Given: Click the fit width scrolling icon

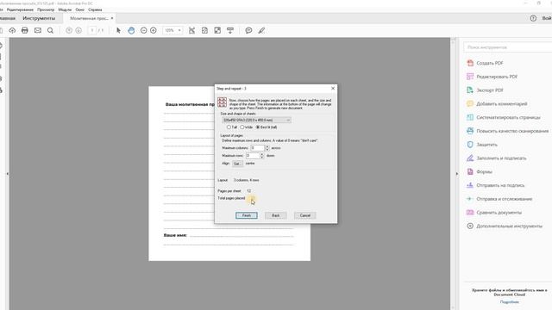Looking at the screenshot, I should pos(191,31).
